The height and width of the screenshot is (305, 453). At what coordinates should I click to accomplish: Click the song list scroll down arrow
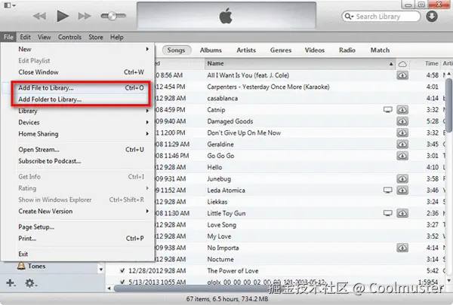coord(448,280)
